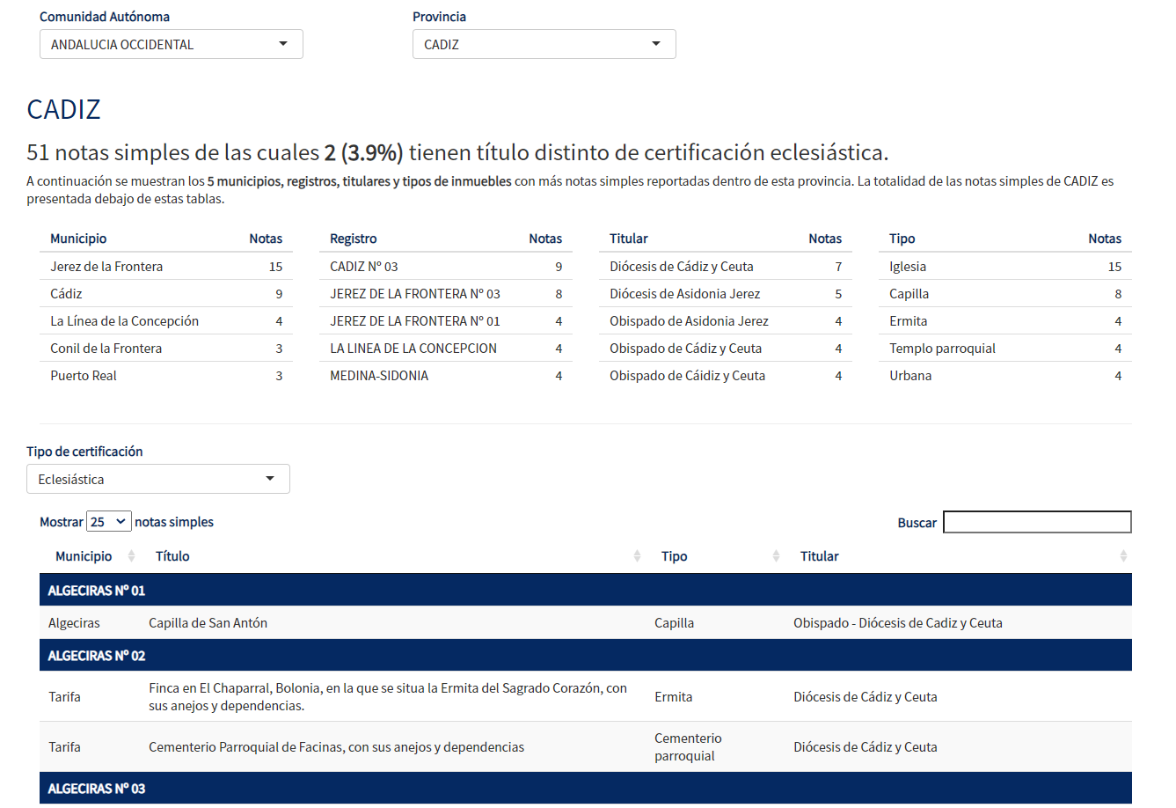Click Iglesia in the Tipo summary table
Viewport: 1176px width, 808px height.
[x=908, y=266]
